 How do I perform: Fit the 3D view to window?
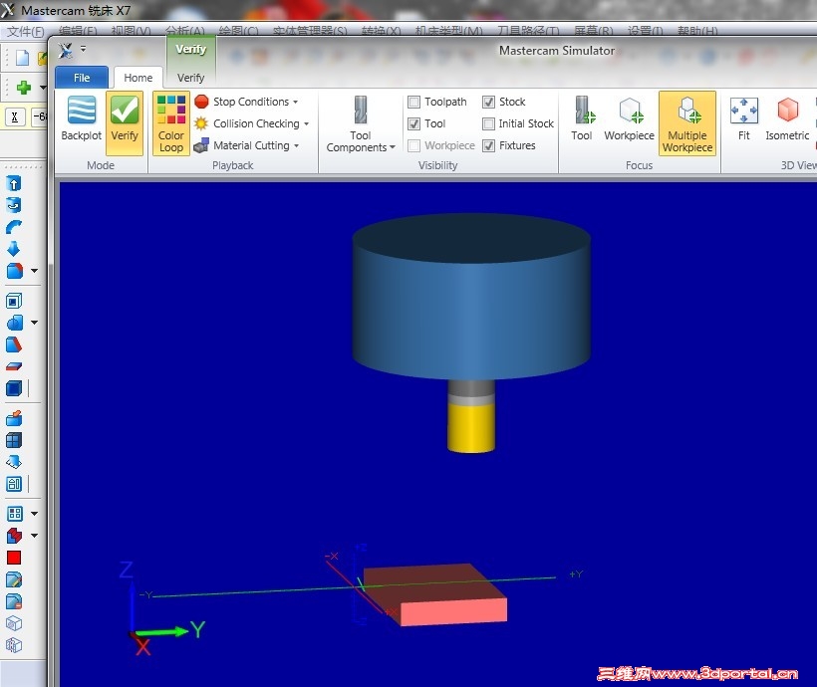743,118
